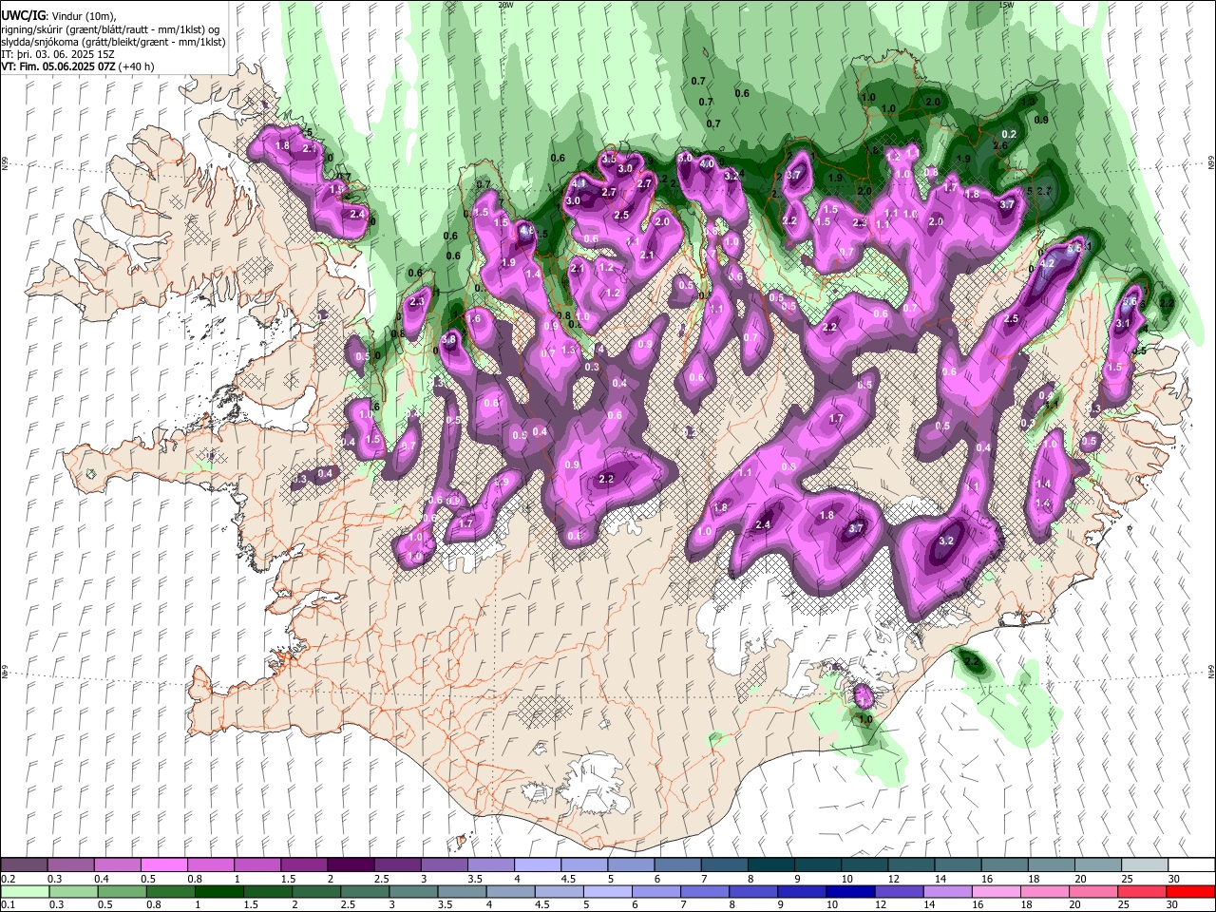Click the '4.0' snowfall value on the map
This screenshot has width=1216, height=912.
[706, 163]
